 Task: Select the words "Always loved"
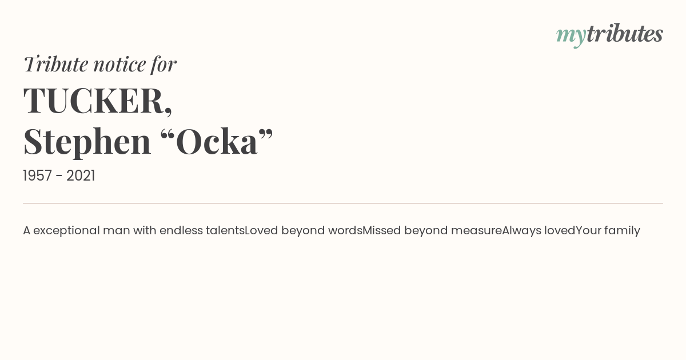[x=539, y=230]
